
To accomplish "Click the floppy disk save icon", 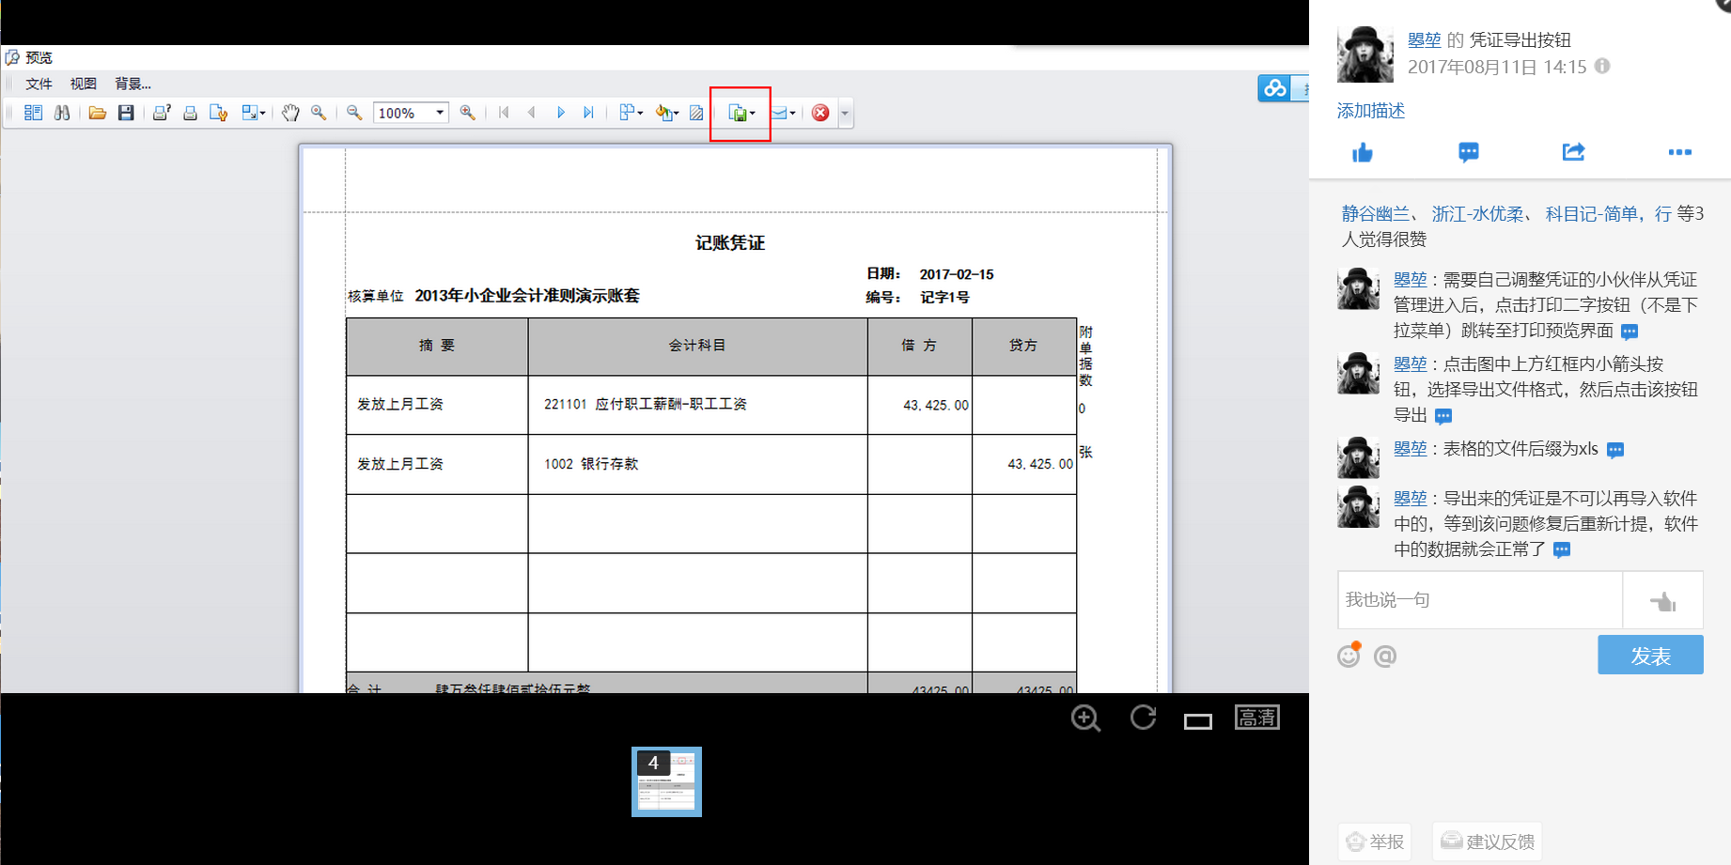I will pos(125,113).
